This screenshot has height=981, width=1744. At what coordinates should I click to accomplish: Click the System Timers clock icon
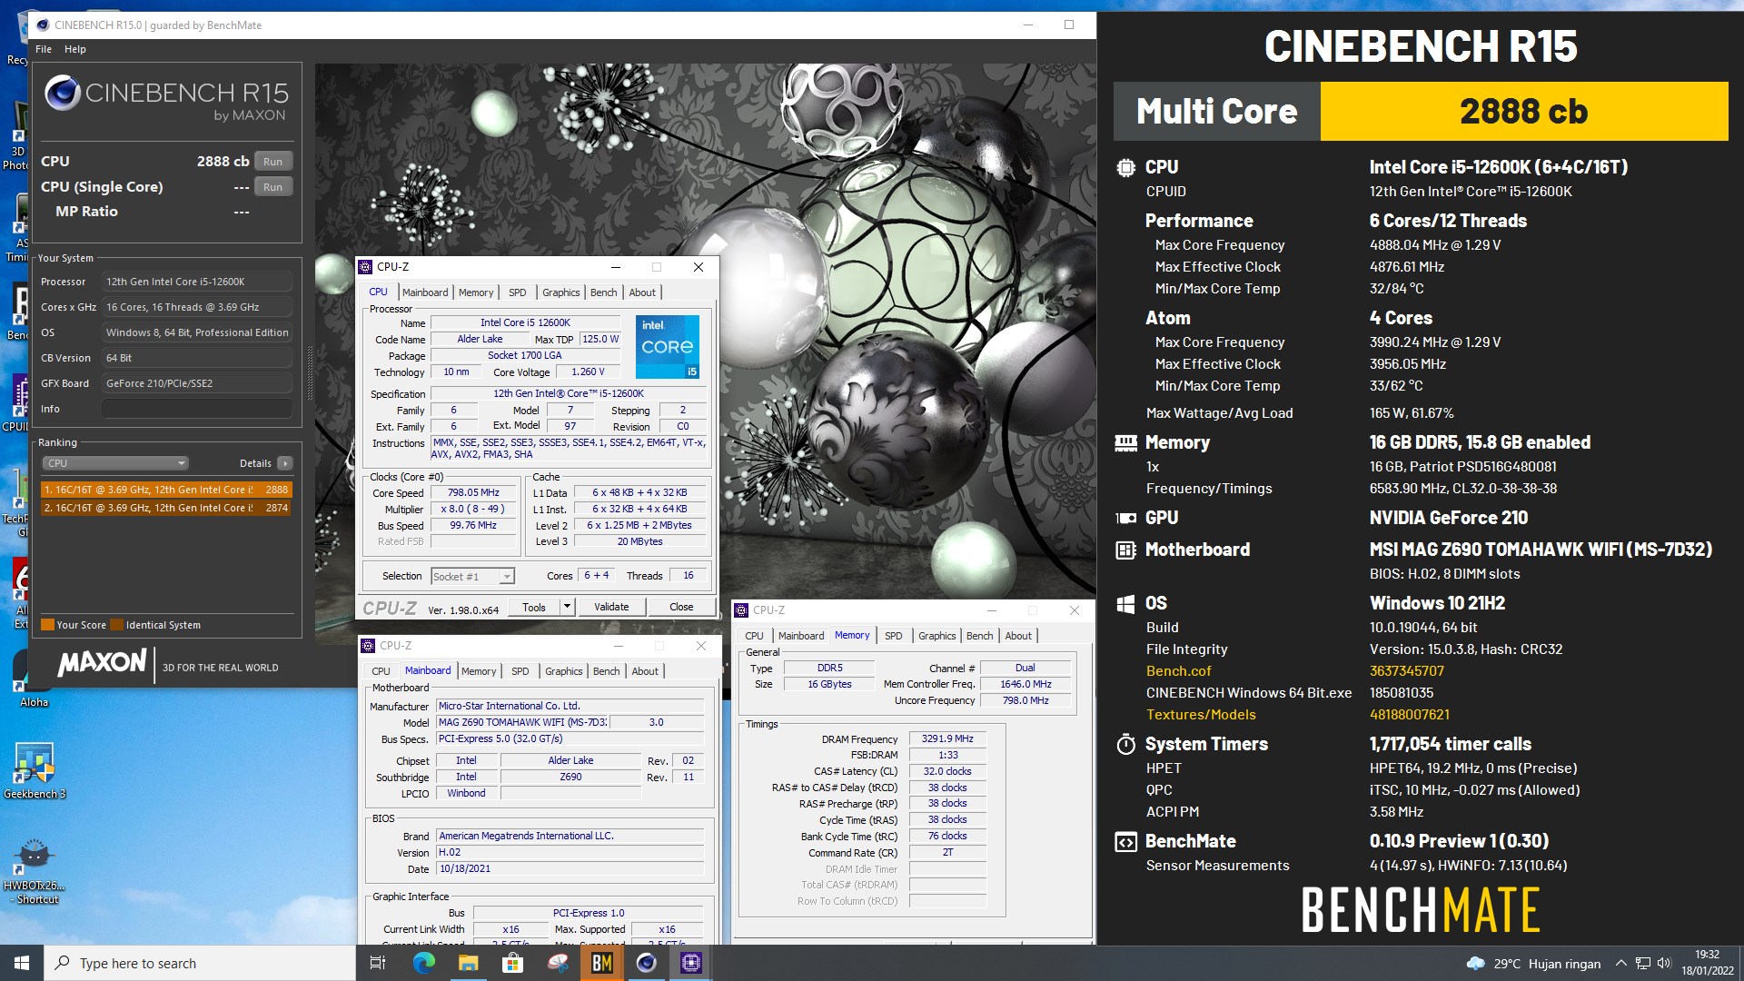pyautogui.click(x=1125, y=744)
